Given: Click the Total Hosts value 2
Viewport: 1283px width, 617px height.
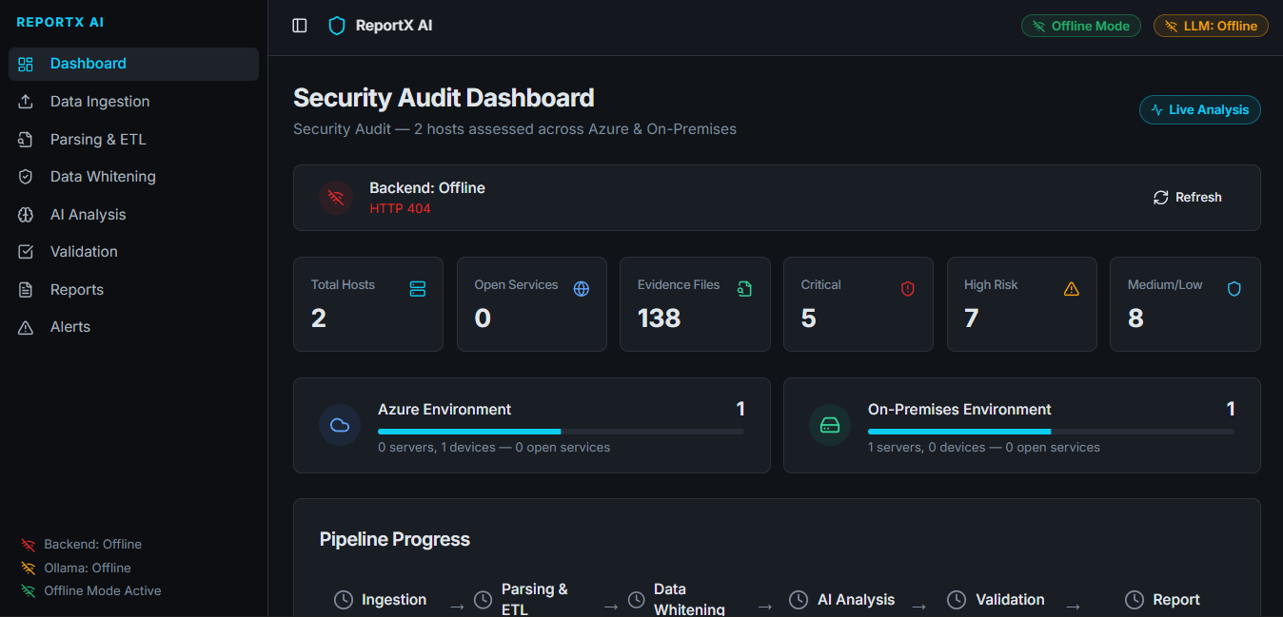Looking at the screenshot, I should pos(319,318).
